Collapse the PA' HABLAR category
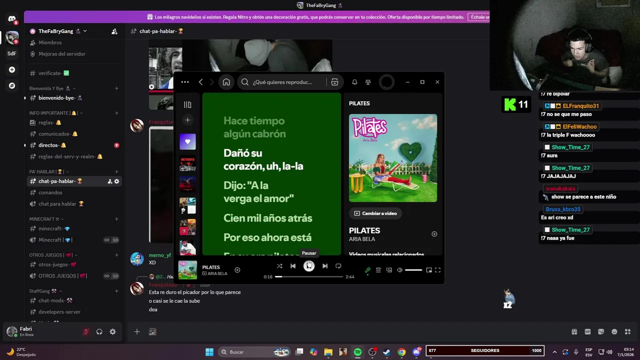Image resolution: width=640 pixels, height=360 pixels. coord(48,171)
